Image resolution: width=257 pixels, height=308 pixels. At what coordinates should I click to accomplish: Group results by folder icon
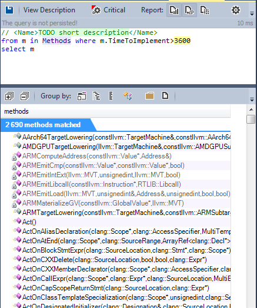pos(149,96)
